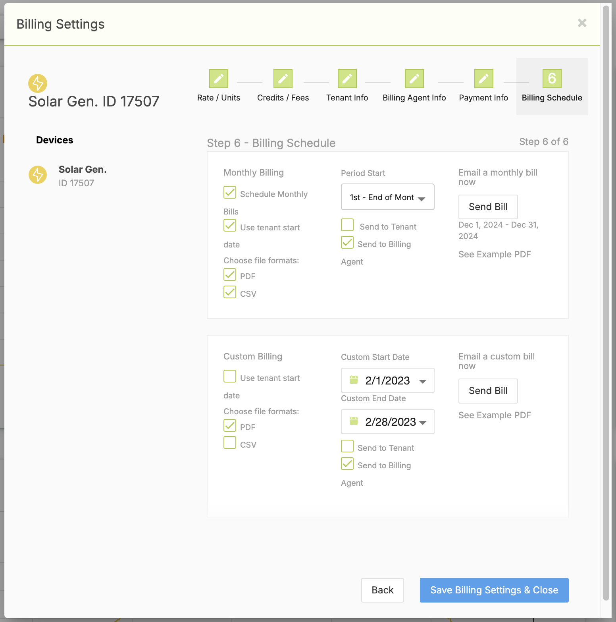Viewport: 616px width, 622px height.
Task: Enable Custom Billing Use tenant start date checkbox
Action: 230,376
